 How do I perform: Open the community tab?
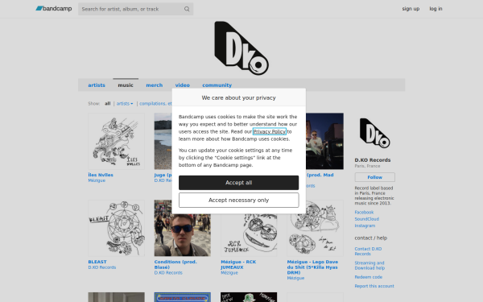tap(217, 85)
